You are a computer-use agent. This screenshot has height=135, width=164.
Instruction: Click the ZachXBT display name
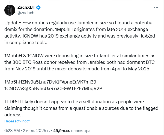click(x=26, y=7)
